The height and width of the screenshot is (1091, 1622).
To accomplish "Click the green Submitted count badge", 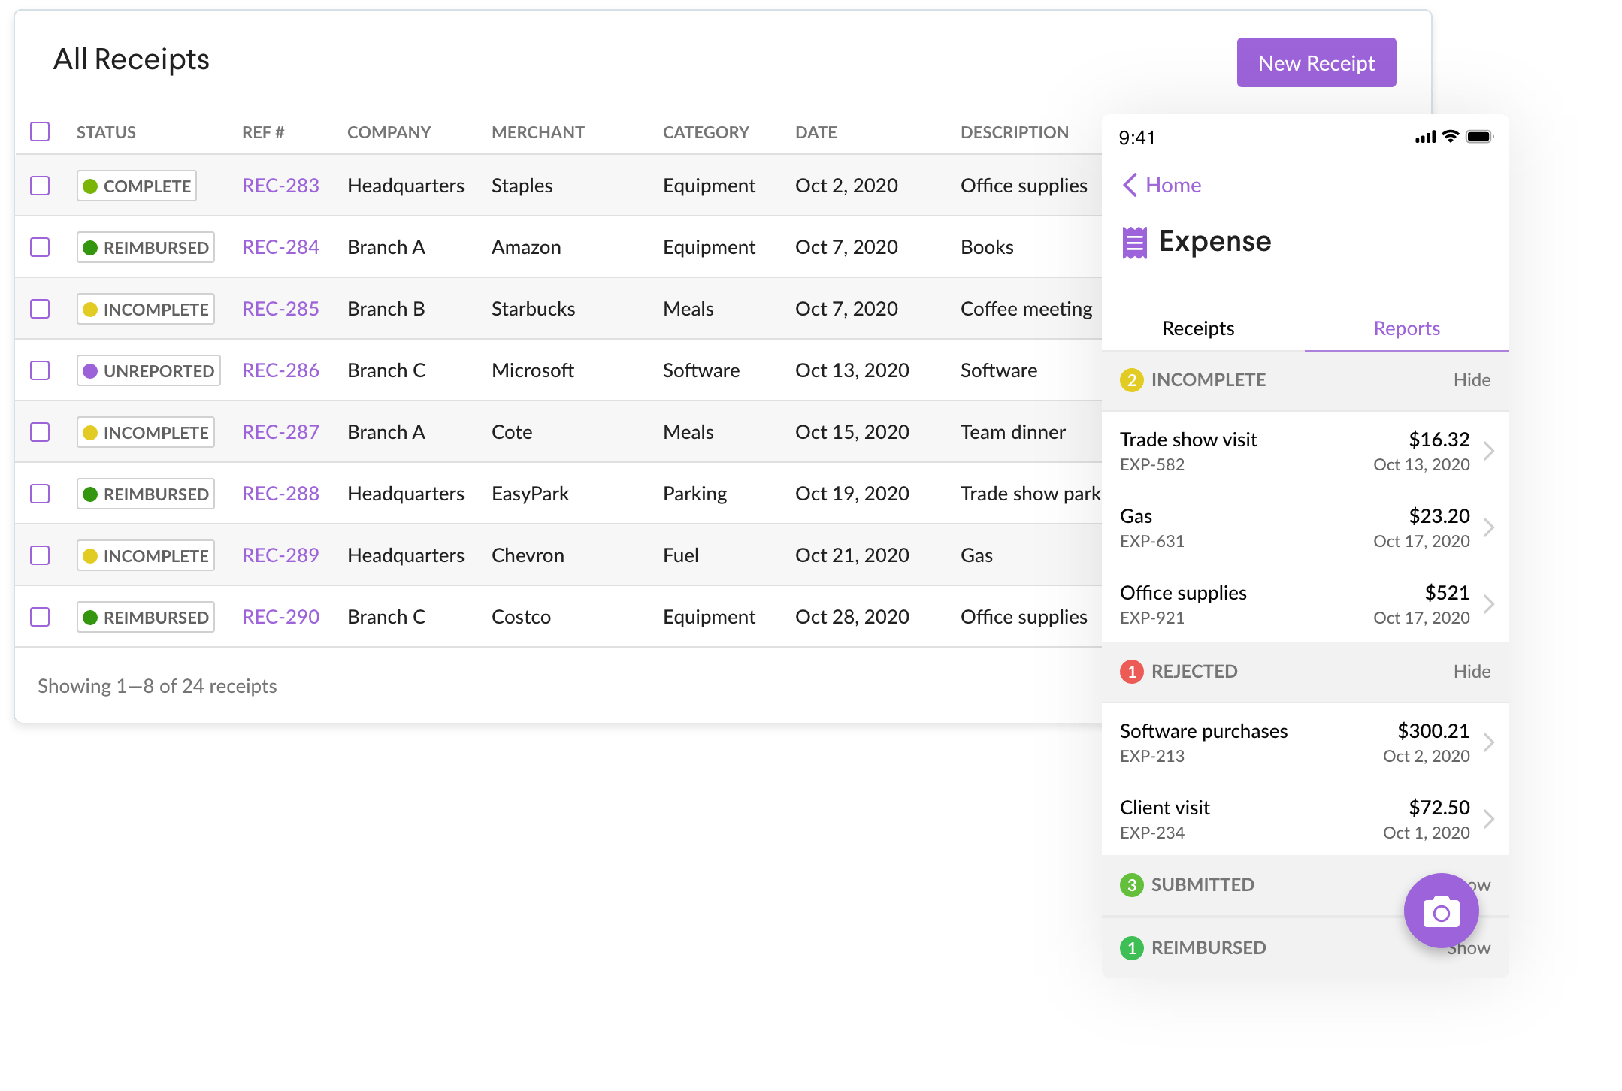I will pos(1132,884).
